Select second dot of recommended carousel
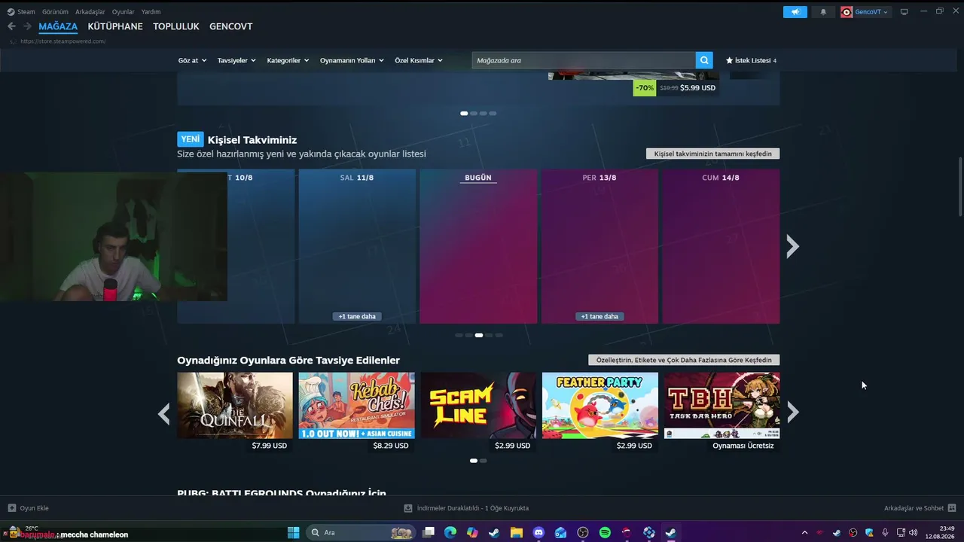This screenshot has height=542, width=964. click(483, 461)
